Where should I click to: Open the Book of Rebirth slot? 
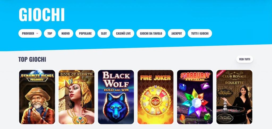[x=76, y=97]
